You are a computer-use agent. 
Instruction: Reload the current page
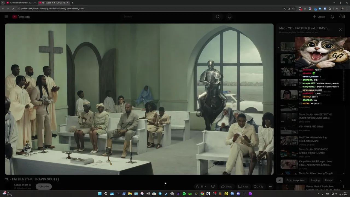click(13, 8)
